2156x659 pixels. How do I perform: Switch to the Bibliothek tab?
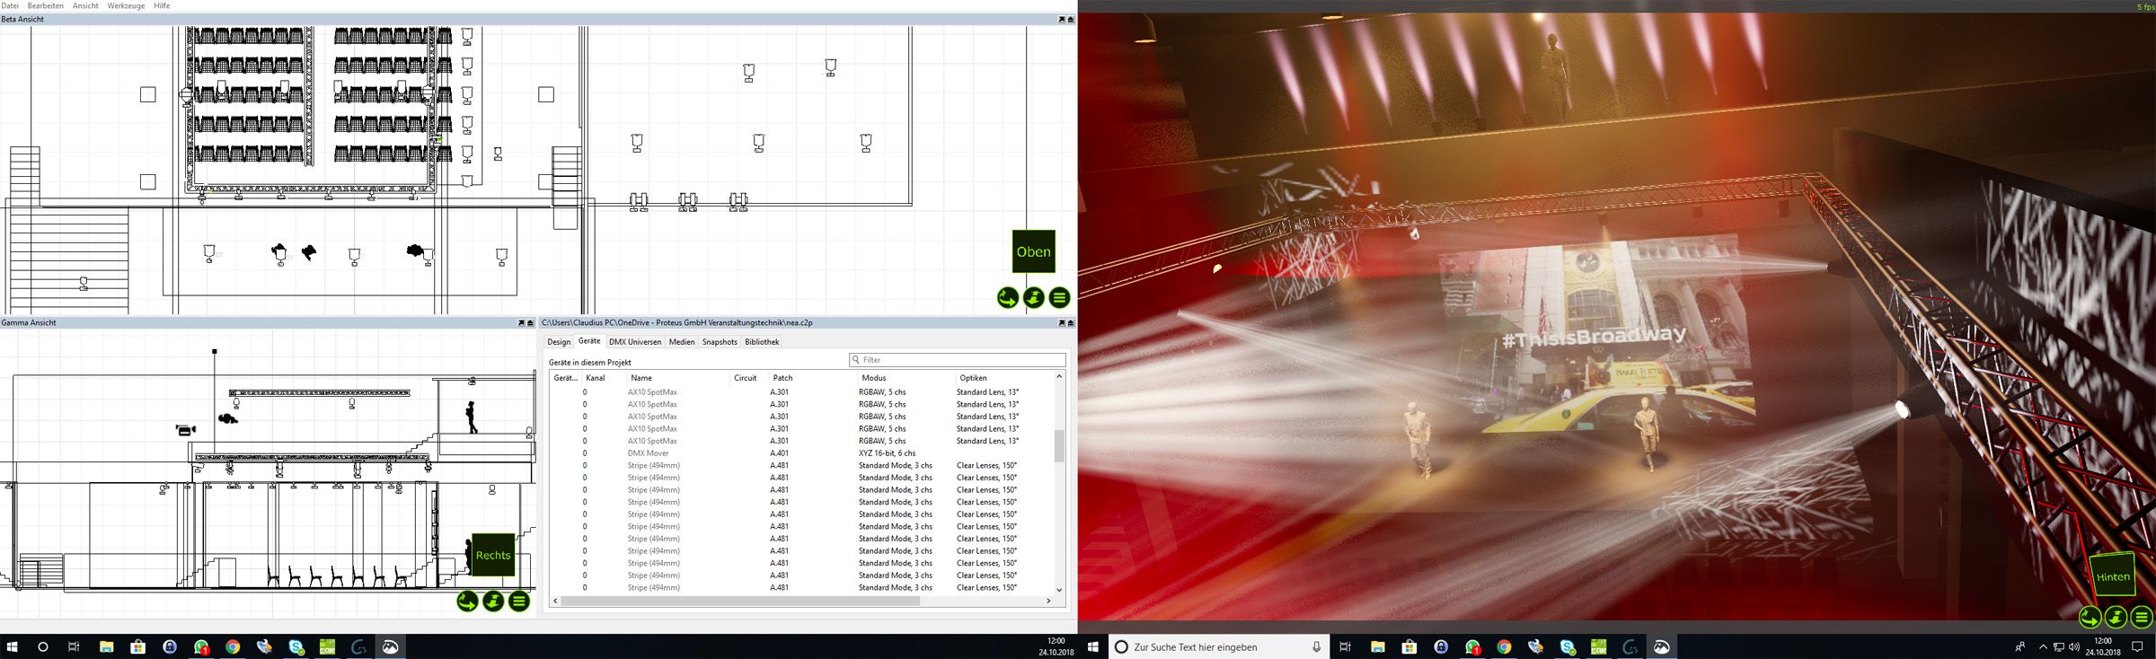(x=761, y=342)
